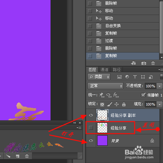The width and height of the screenshot is (163, 163).
Task: Delete frame using timeline trash icon
Action: (x=27, y=156)
